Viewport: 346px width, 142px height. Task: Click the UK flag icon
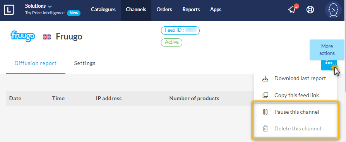(47, 37)
